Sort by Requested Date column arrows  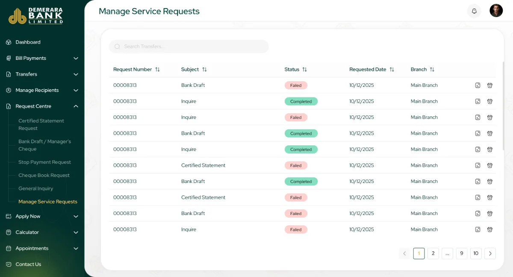(x=392, y=70)
